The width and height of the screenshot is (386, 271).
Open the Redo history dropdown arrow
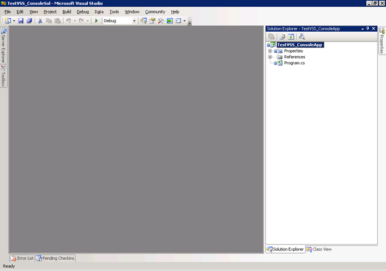[87, 21]
